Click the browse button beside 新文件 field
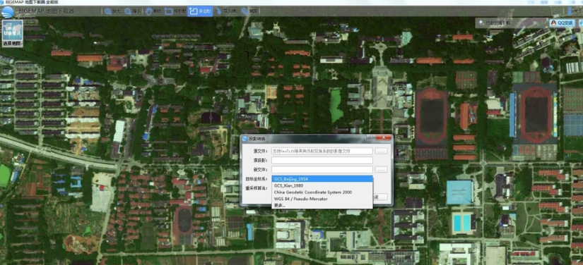 381,170
